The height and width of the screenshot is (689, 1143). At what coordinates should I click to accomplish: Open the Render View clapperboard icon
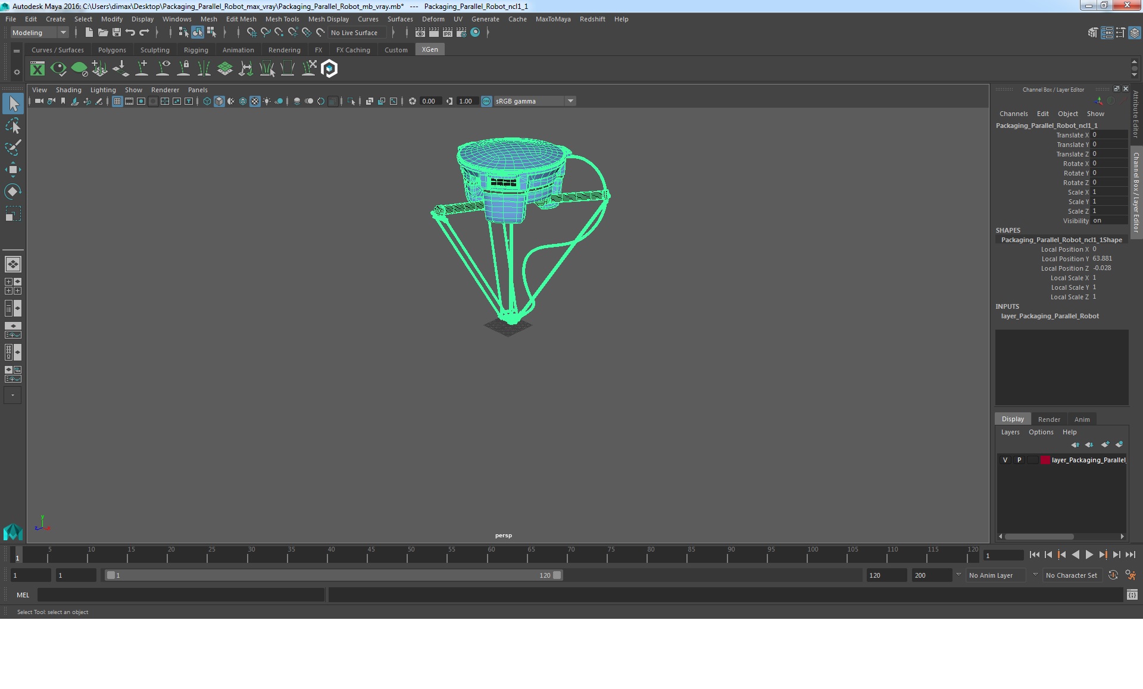coord(420,33)
